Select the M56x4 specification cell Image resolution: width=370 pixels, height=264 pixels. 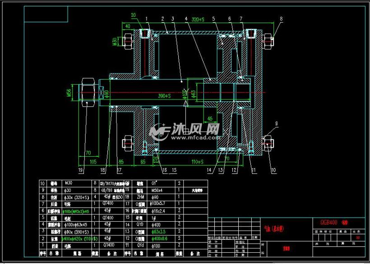pos(157,190)
